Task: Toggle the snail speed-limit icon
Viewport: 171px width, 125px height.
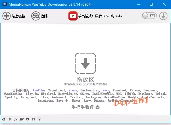Action: pyautogui.click(x=22, y=119)
